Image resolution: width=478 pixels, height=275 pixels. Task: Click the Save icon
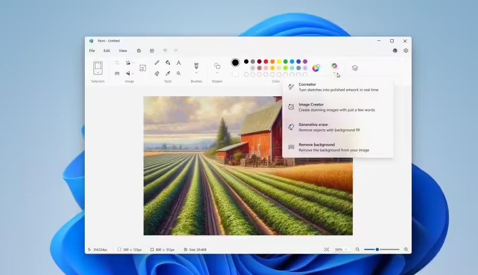[139, 51]
